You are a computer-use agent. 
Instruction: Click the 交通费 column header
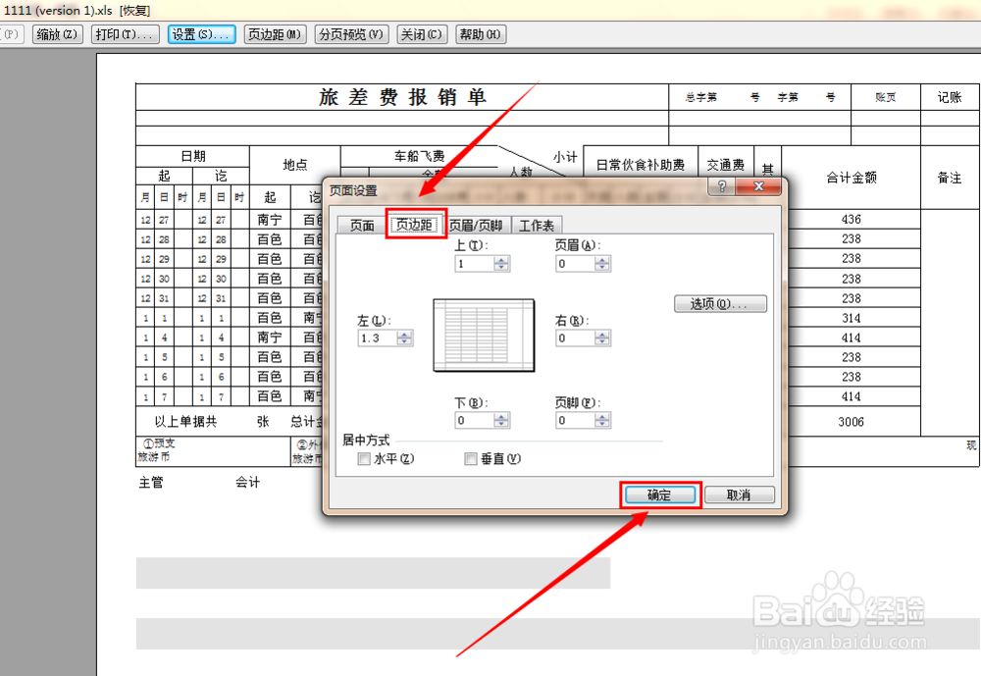tap(726, 165)
